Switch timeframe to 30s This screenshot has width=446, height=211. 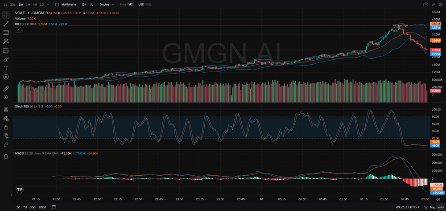(13, 4)
